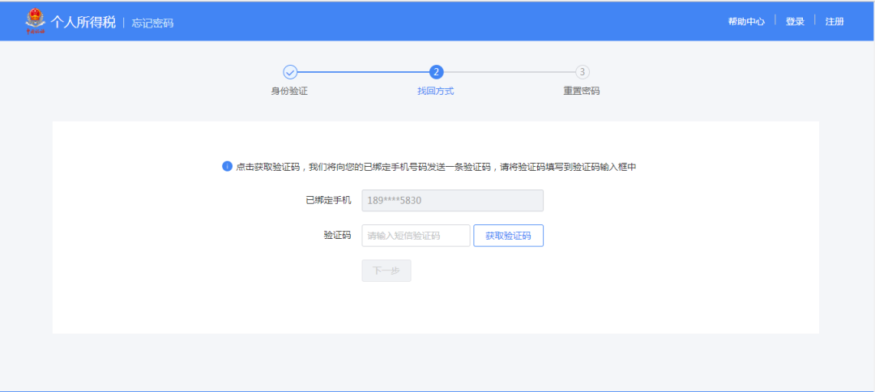The width and height of the screenshot is (875, 392).
Task: Click the blue info icon beside instructions
Action: pyautogui.click(x=228, y=166)
